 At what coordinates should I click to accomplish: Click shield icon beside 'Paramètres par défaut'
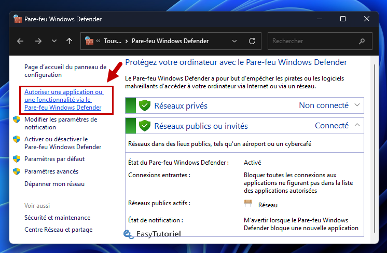click(17, 159)
